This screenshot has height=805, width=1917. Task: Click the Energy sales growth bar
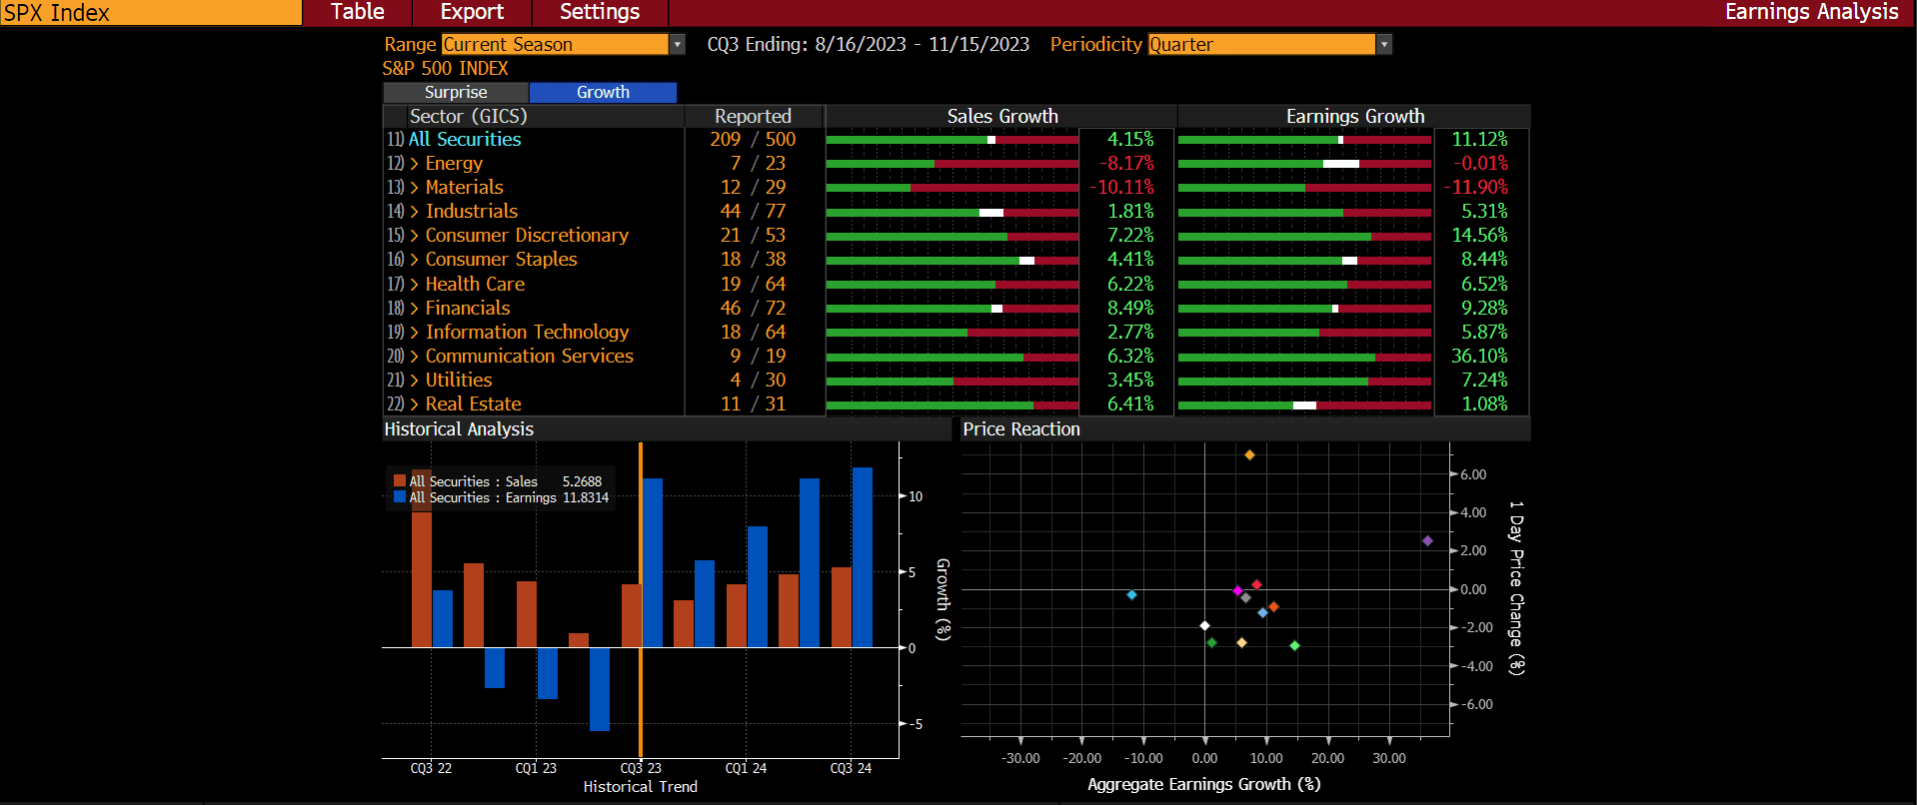pyautogui.click(x=953, y=163)
